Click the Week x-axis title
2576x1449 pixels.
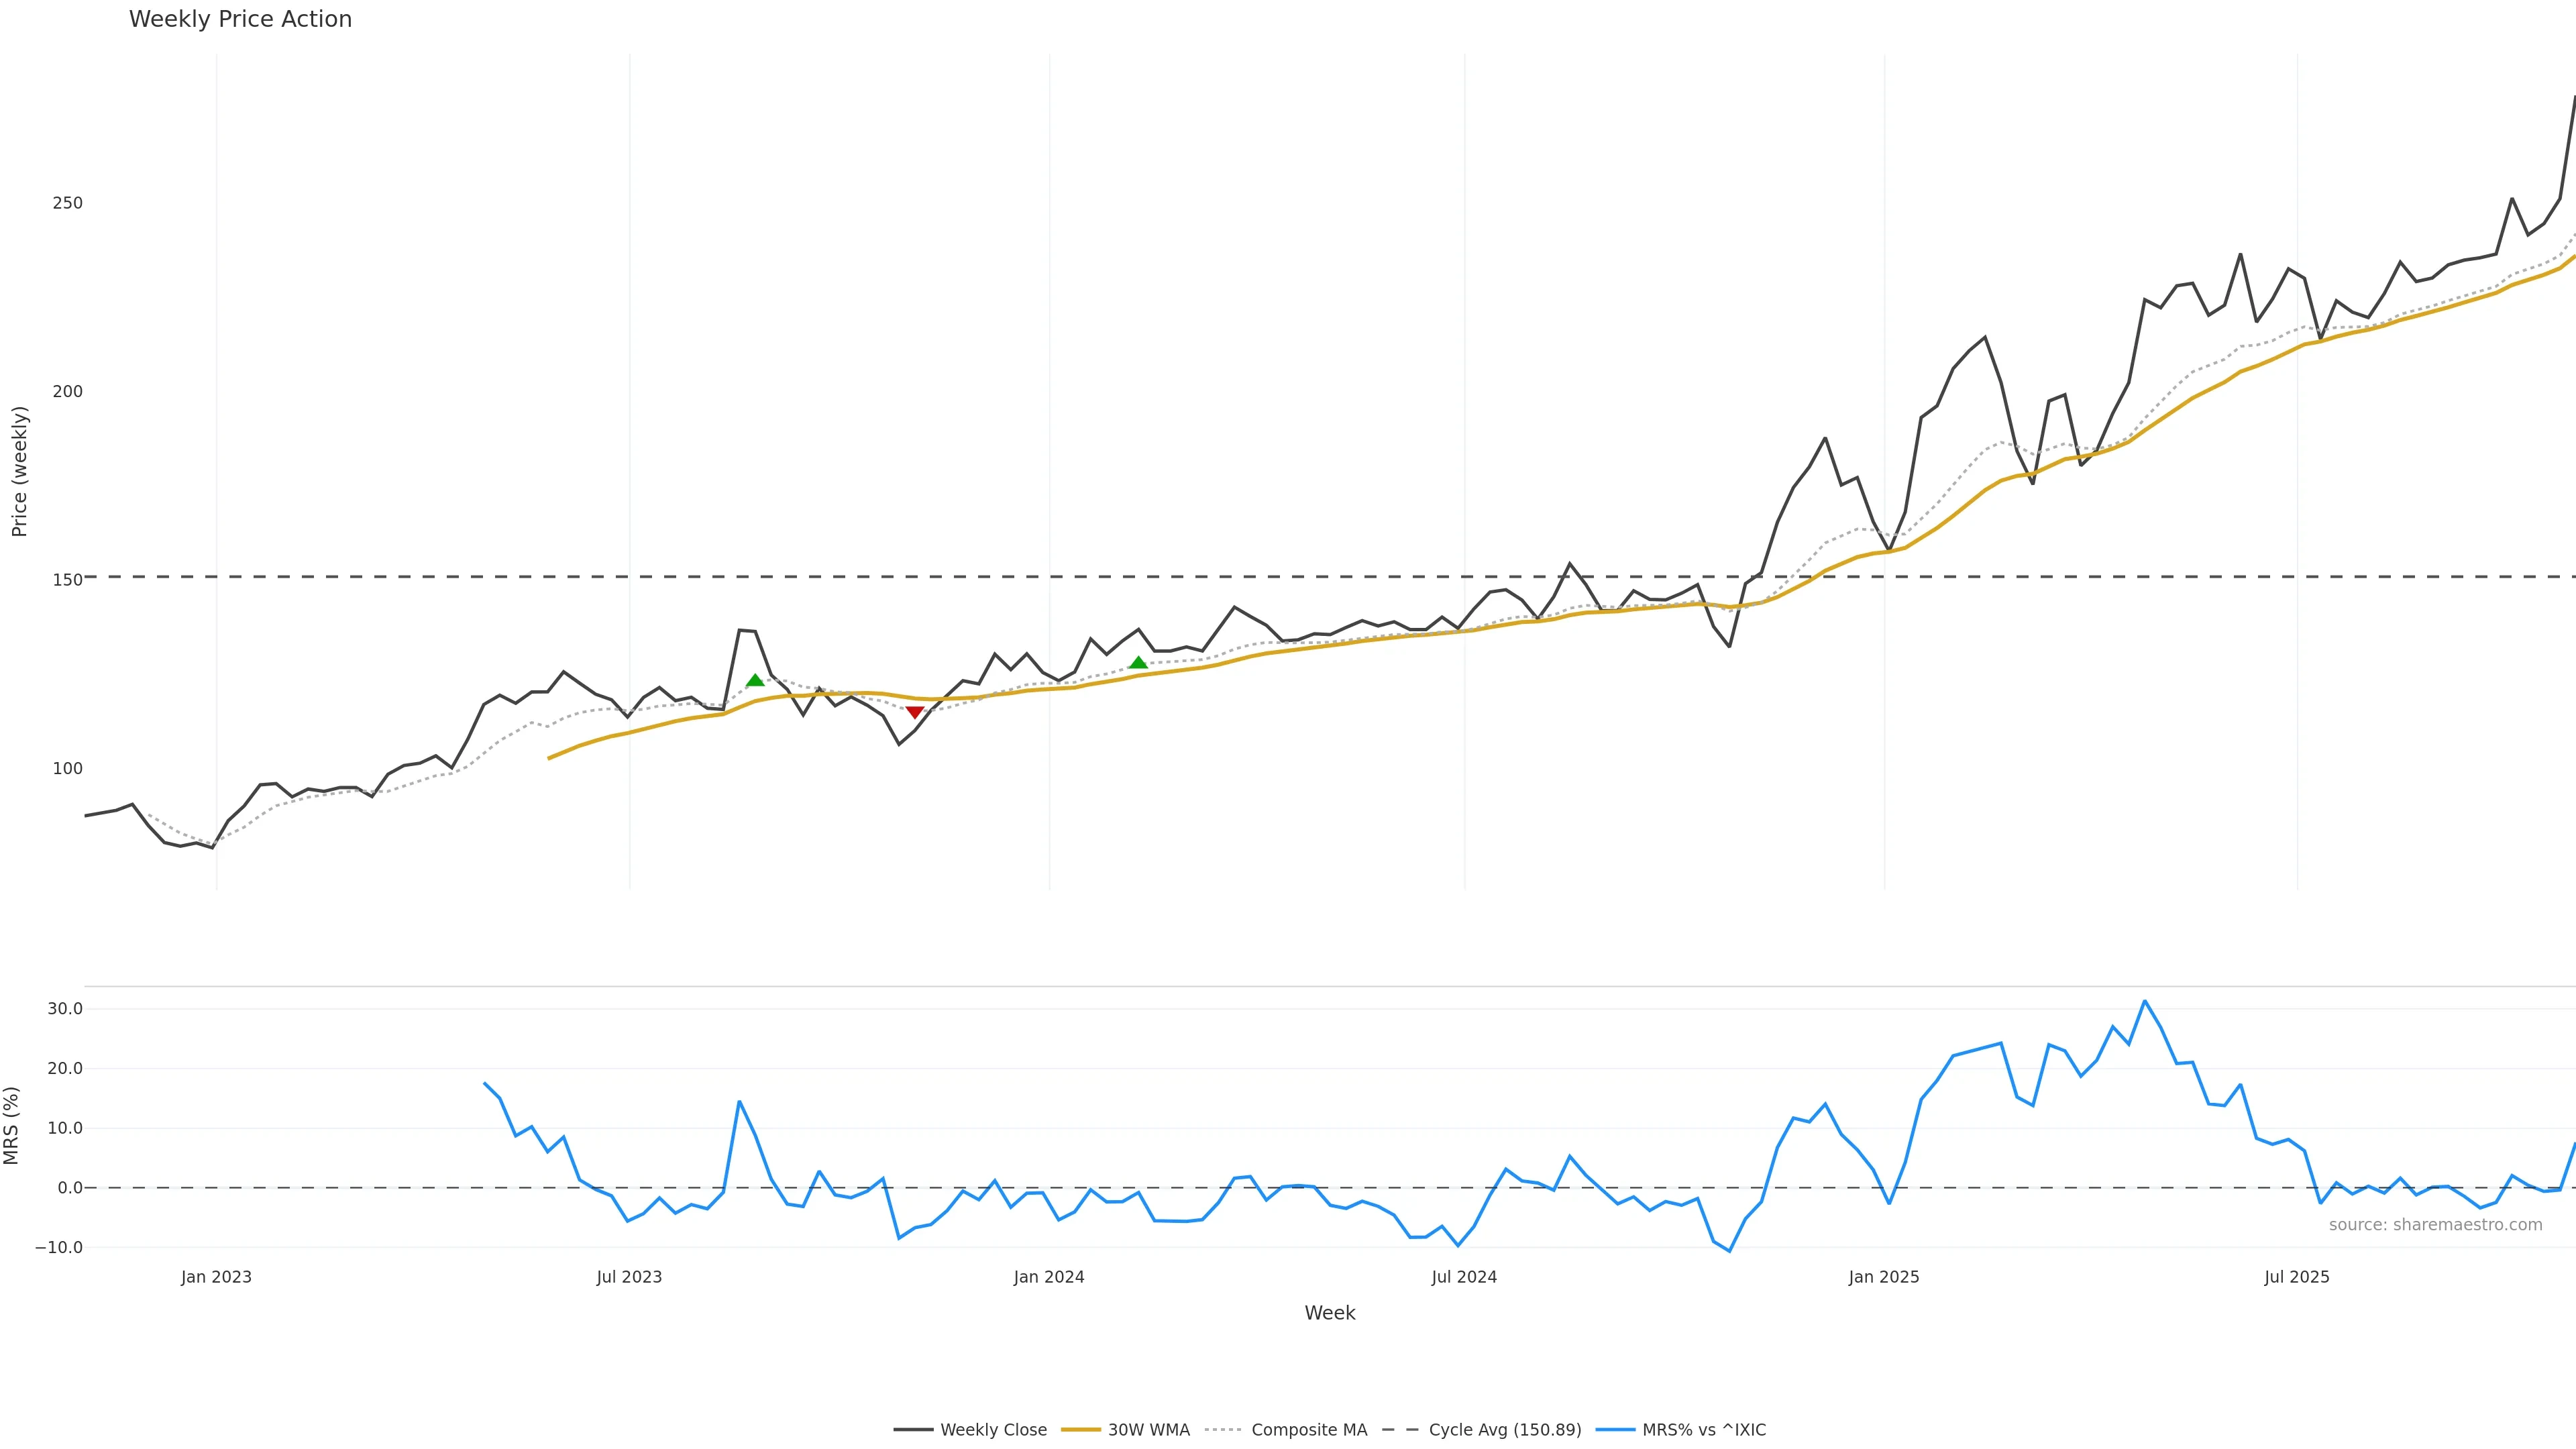[x=1329, y=1313]
